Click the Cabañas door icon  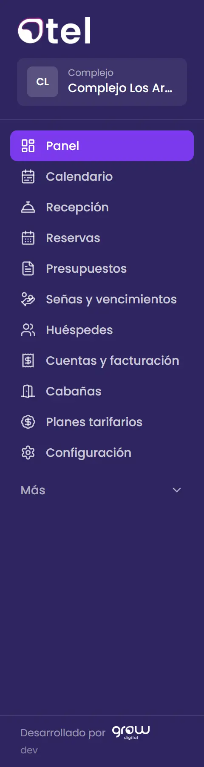pyautogui.click(x=28, y=391)
